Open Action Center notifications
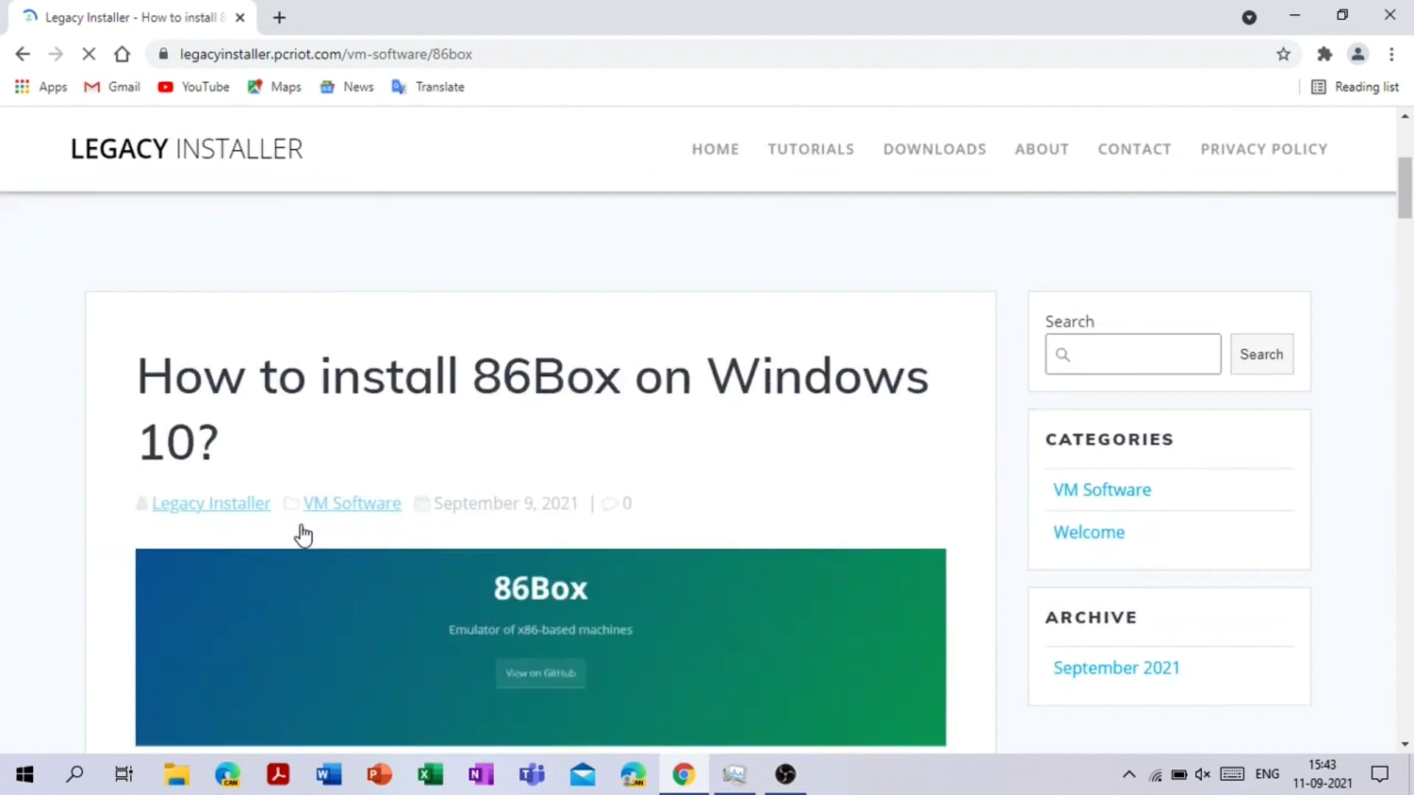This screenshot has height=795, width=1414. [x=1380, y=774]
